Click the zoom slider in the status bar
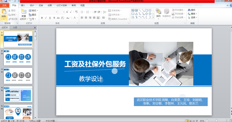This screenshot has width=232, height=122. (x=216, y=121)
